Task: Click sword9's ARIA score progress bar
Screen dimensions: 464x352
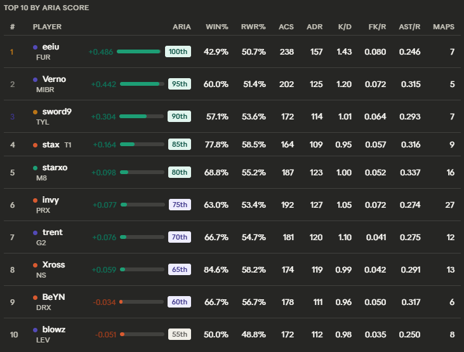Action: pos(142,116)
